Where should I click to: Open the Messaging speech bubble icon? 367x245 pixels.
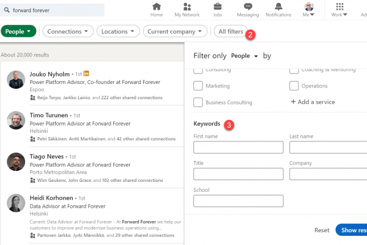pos(248,7)
